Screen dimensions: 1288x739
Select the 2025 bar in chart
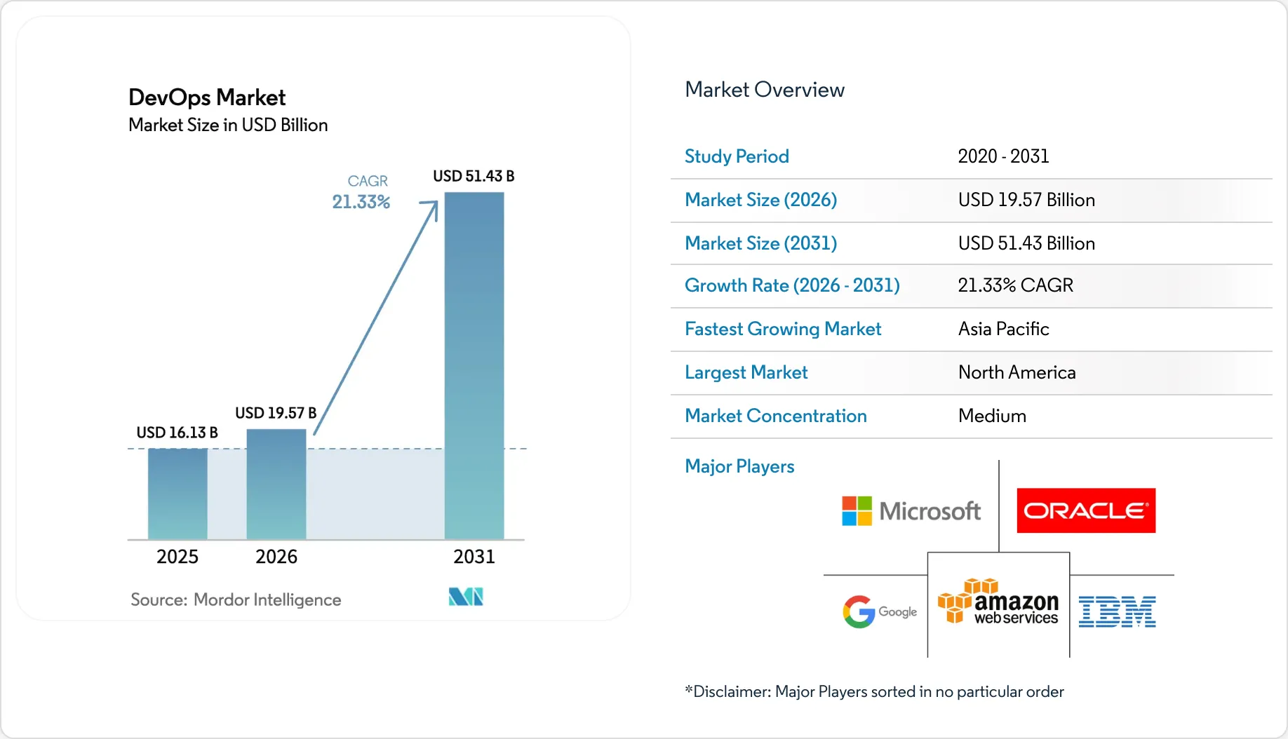click(x=177, y=494)
